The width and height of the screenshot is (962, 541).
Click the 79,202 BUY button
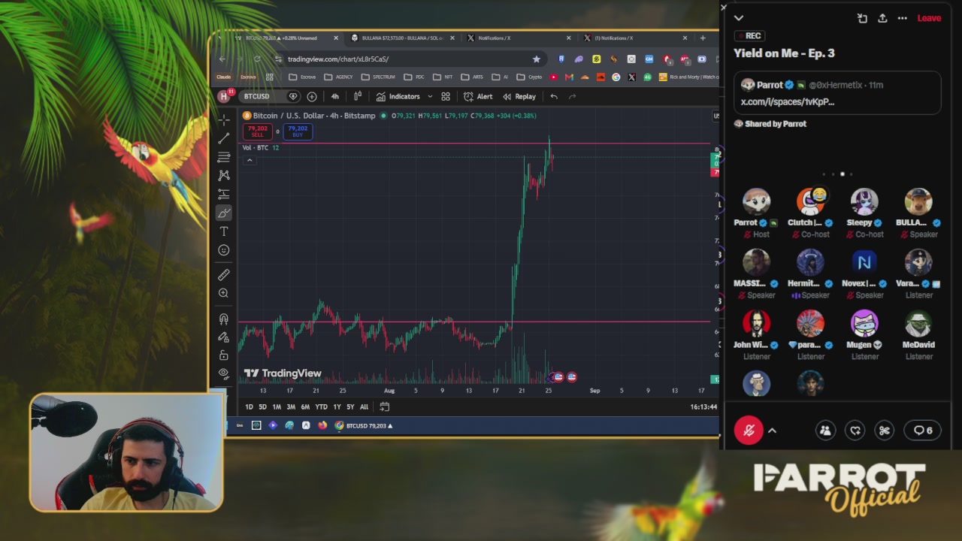(298, 131)
